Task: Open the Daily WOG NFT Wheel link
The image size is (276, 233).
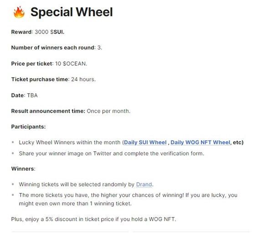Action: point(200,142)
